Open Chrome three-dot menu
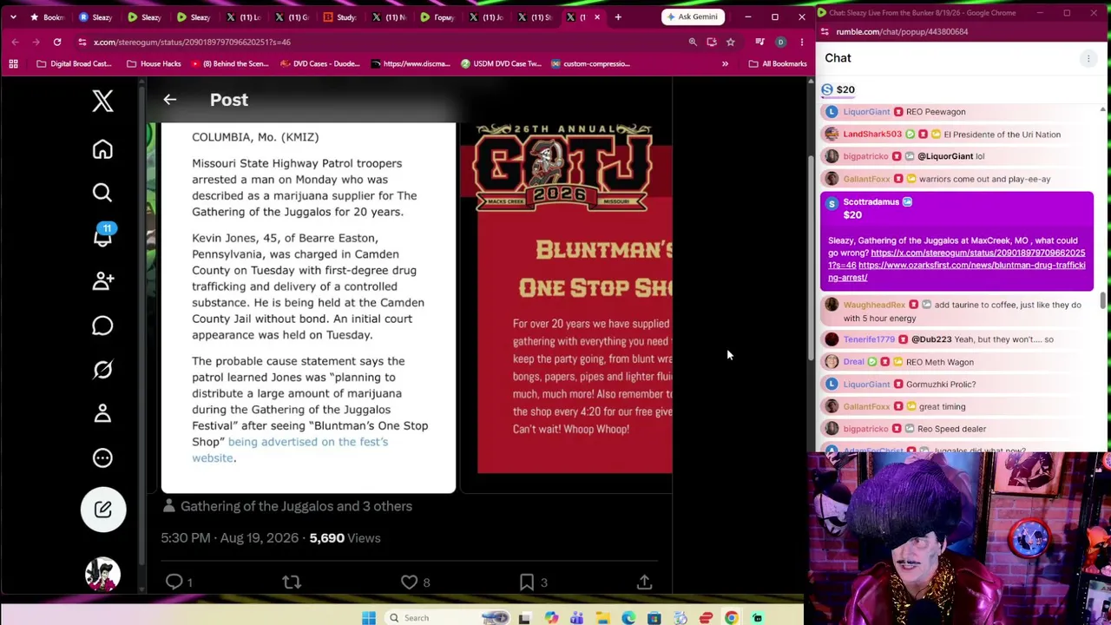Image resolution: width=1111 pixels, height=625 pixels. 801,42
